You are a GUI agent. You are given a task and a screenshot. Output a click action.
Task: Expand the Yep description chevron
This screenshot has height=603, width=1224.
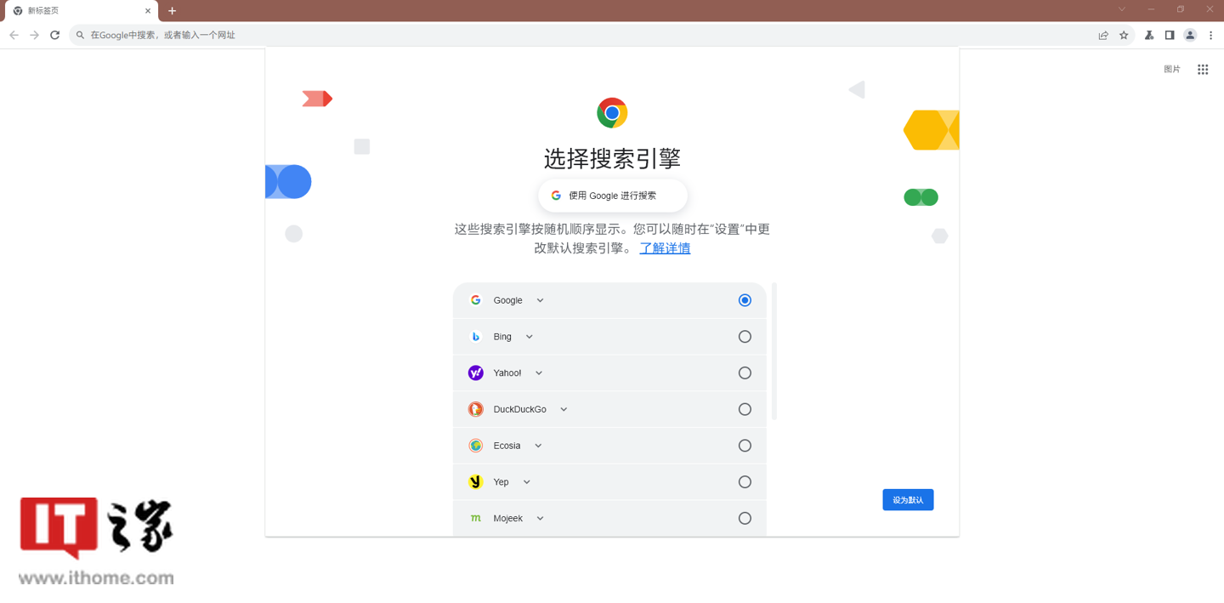[x=526, y=482]
